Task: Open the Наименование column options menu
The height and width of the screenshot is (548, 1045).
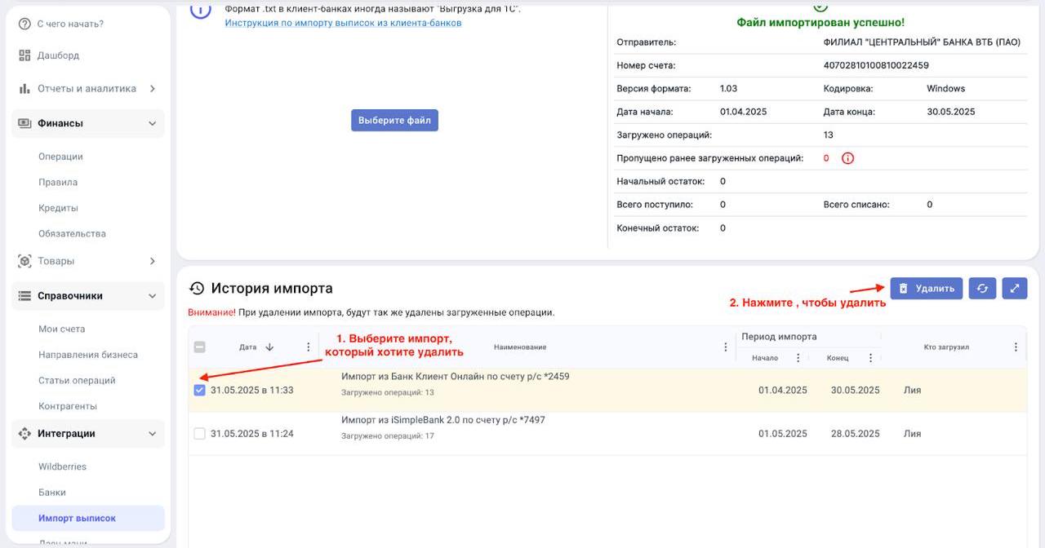Action: pyautogui.click(x=726, y=347)
